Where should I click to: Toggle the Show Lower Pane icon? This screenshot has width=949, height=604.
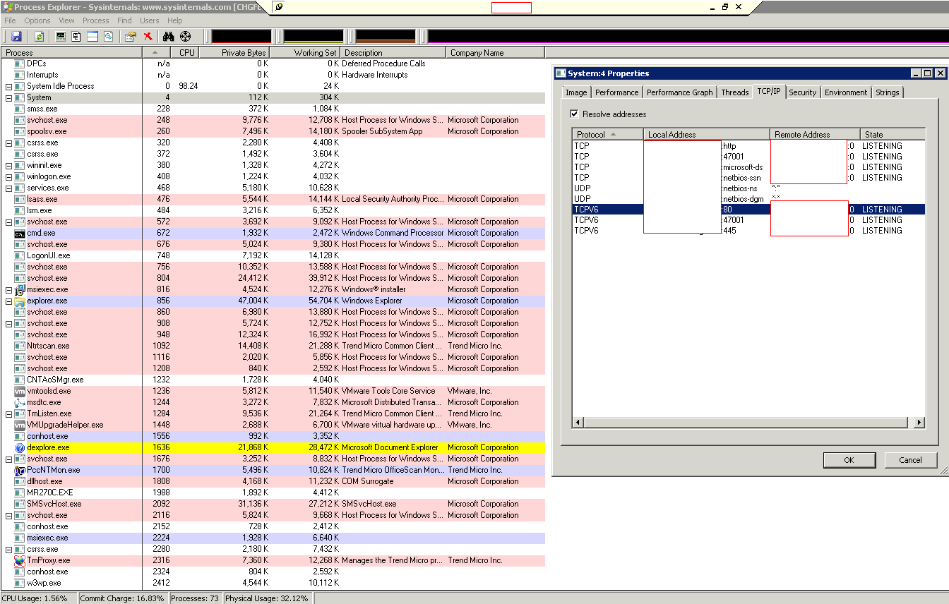[92, 36]
